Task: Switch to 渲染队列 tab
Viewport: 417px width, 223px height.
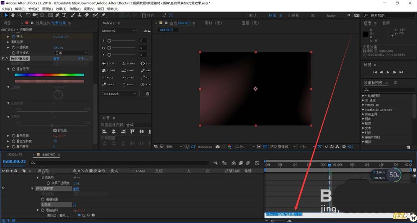Action: (15, 154)
